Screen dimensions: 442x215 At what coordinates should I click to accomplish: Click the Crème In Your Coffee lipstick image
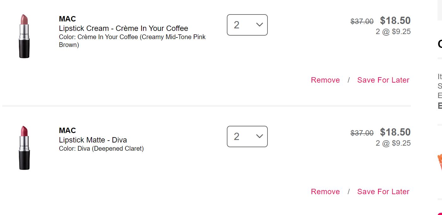coord(24,36)
